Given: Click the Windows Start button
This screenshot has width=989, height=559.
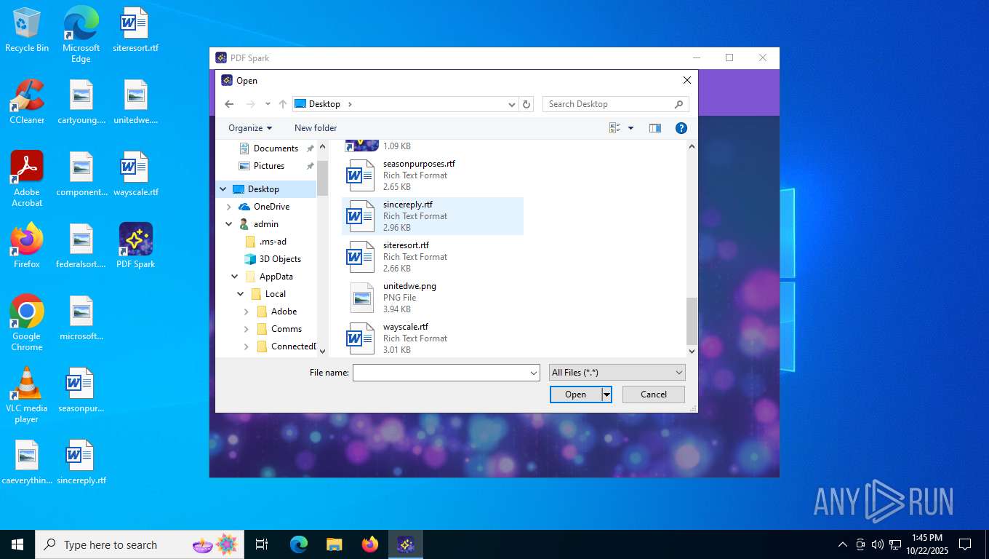Looking at the screenshot, I should (x=17, y=544).
